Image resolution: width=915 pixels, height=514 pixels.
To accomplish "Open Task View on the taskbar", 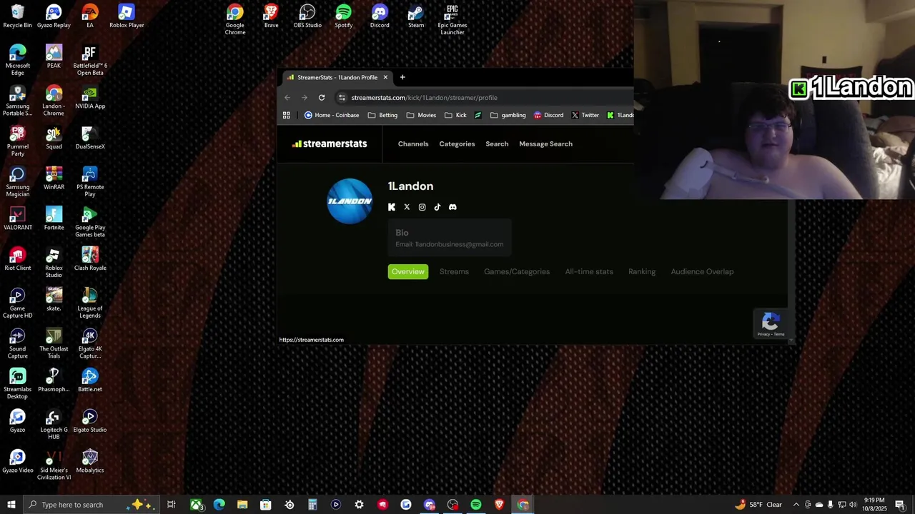I will point(172,505).
